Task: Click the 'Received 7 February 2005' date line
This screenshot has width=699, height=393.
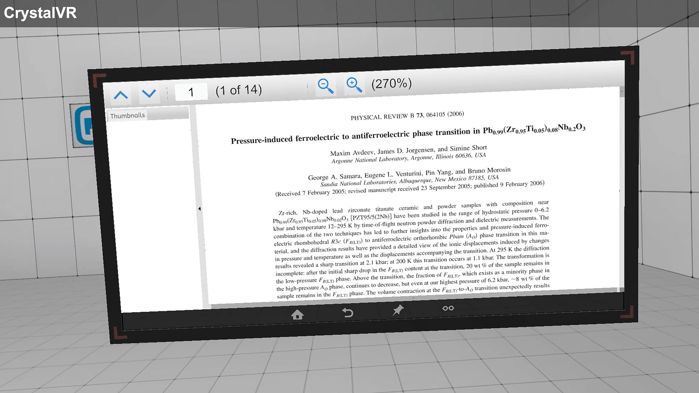Action: [410, 189]
